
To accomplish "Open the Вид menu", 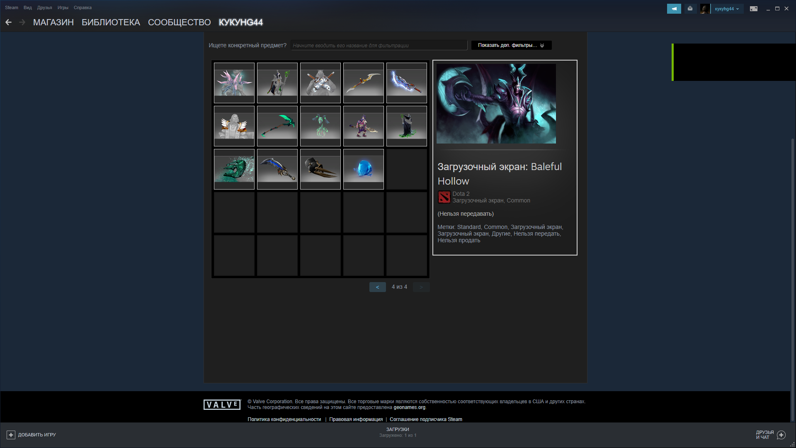I will pos(28,7).
